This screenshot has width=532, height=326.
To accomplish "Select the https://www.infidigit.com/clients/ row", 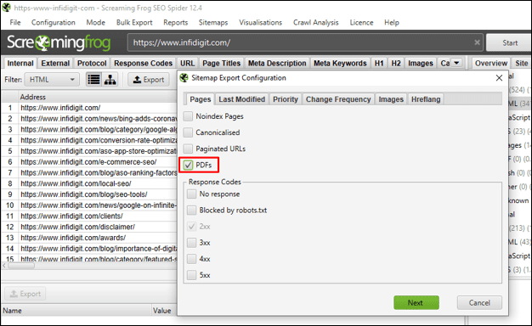I will click(89, 216).
